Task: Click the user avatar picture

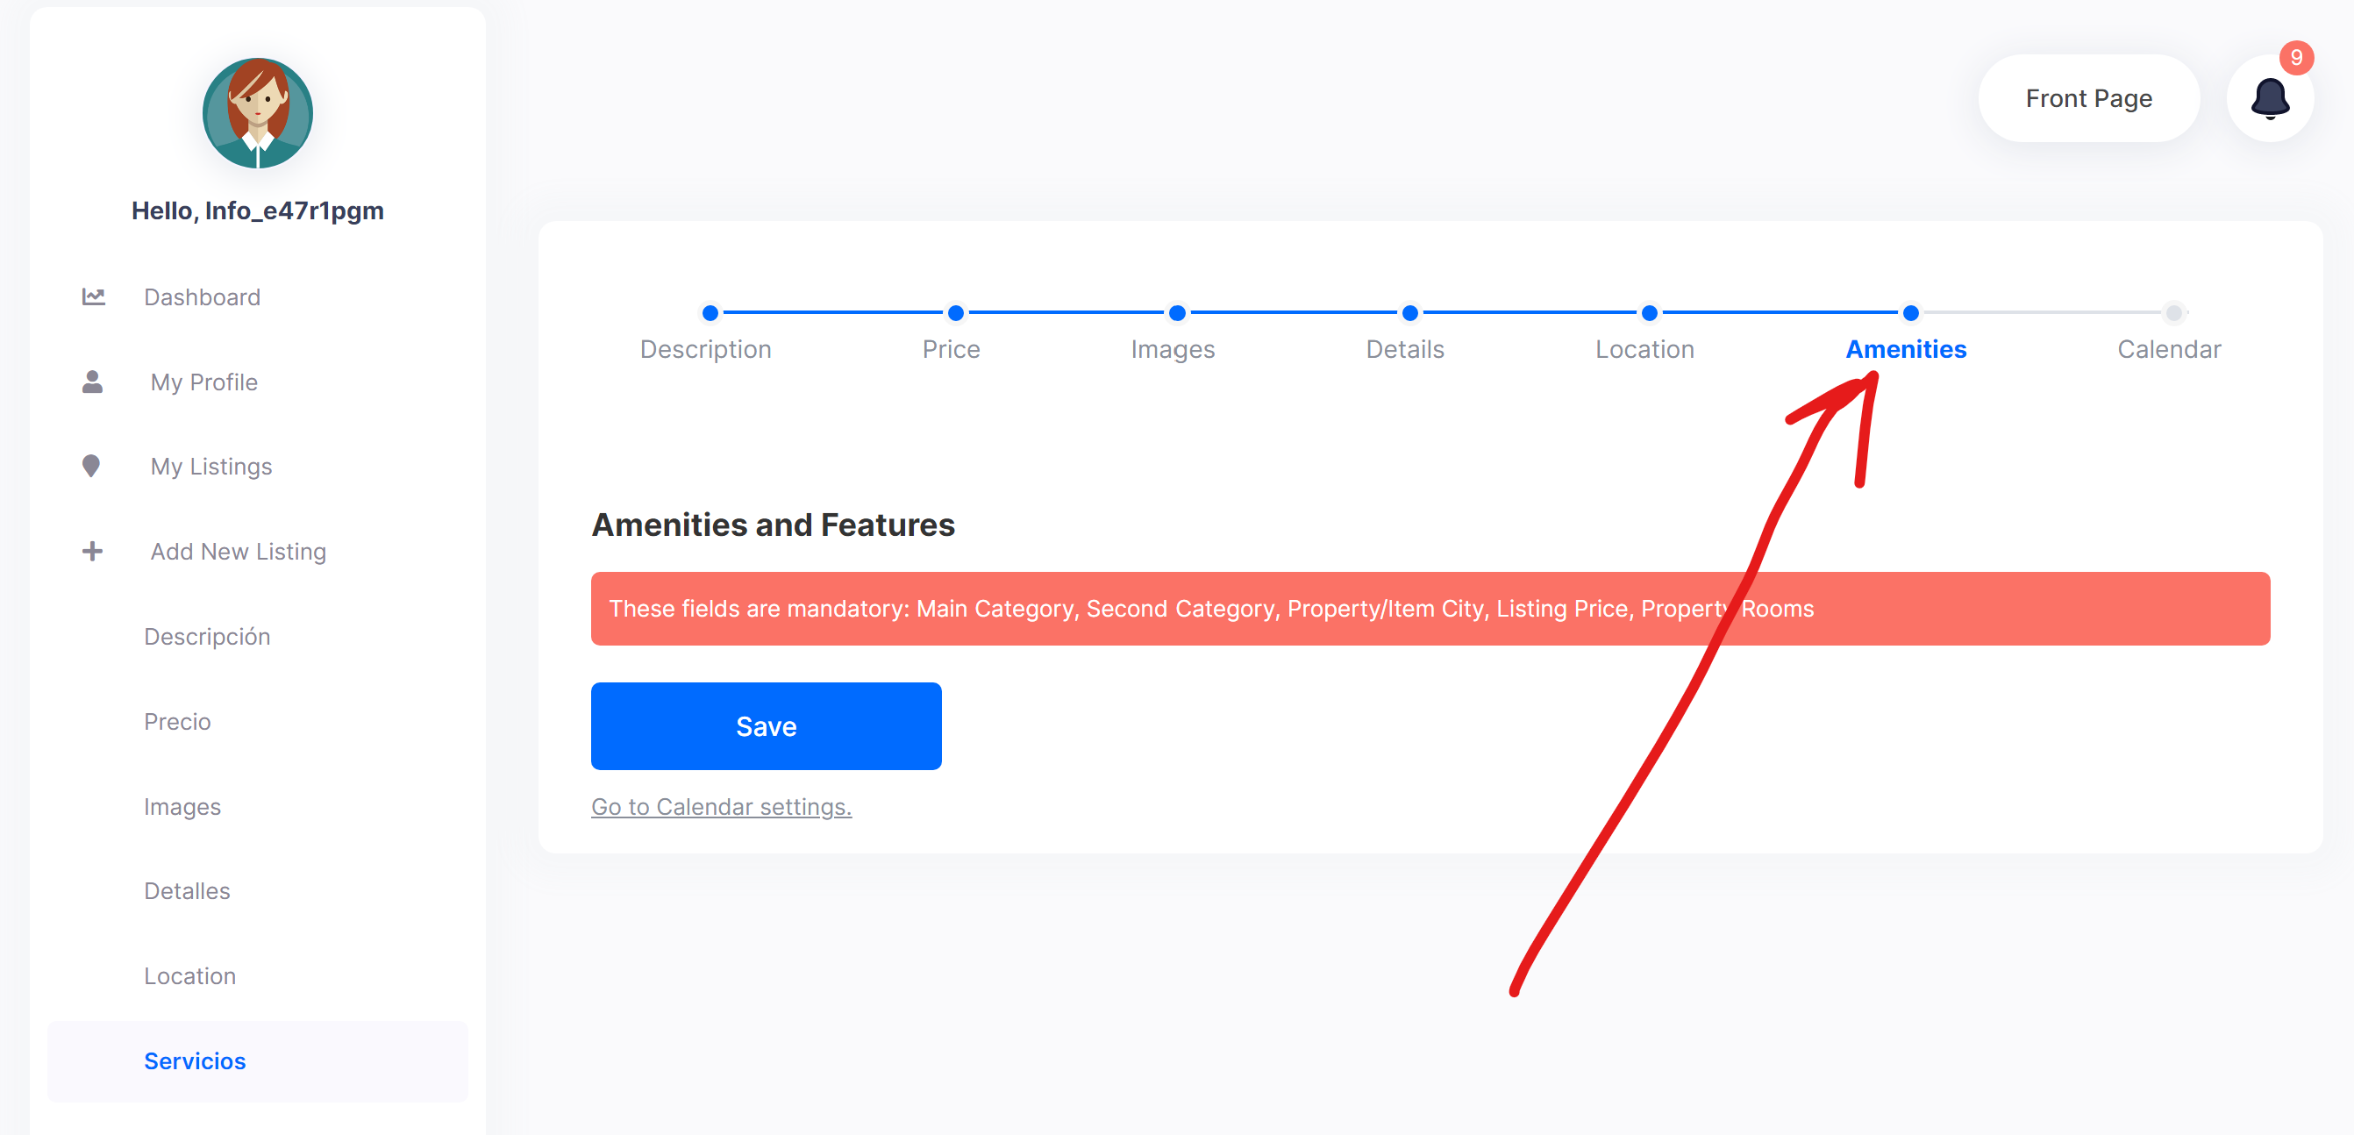Action: [x=258, y=113]
